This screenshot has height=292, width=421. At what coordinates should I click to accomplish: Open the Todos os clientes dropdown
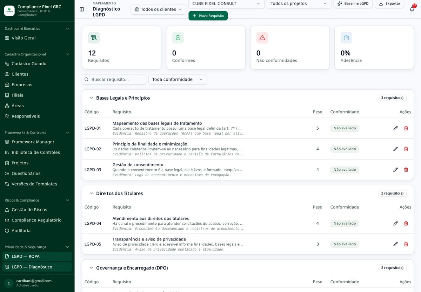click(x=158, y=9)
